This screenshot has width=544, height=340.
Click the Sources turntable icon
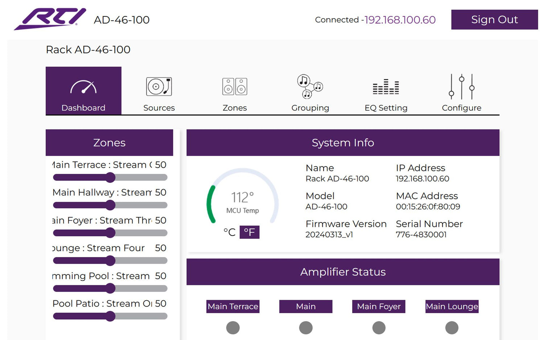[159, 87]
